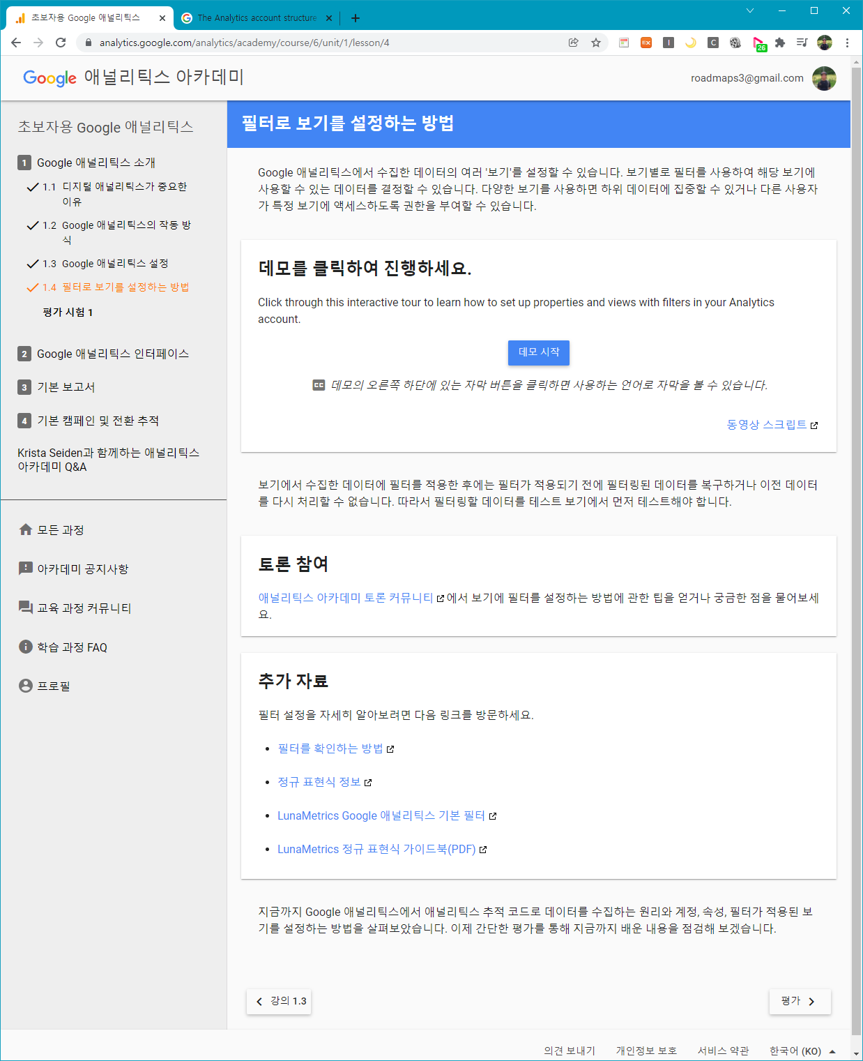The image size is (863, 1061).
Task: Go back with the browser back arrow
Action: coord(16,43)
